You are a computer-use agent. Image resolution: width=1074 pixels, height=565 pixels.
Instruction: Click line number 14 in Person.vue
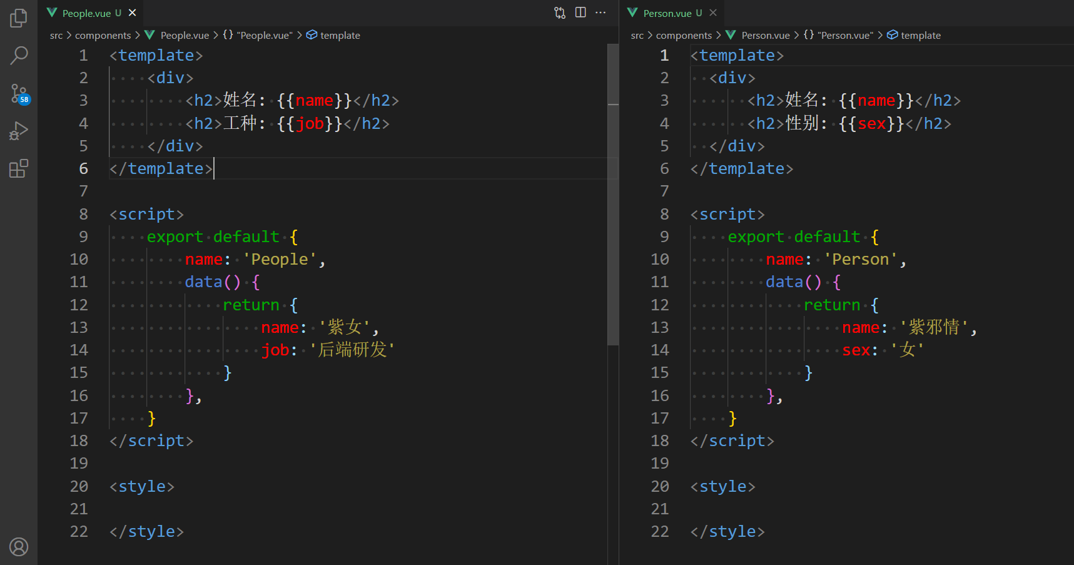660,350
